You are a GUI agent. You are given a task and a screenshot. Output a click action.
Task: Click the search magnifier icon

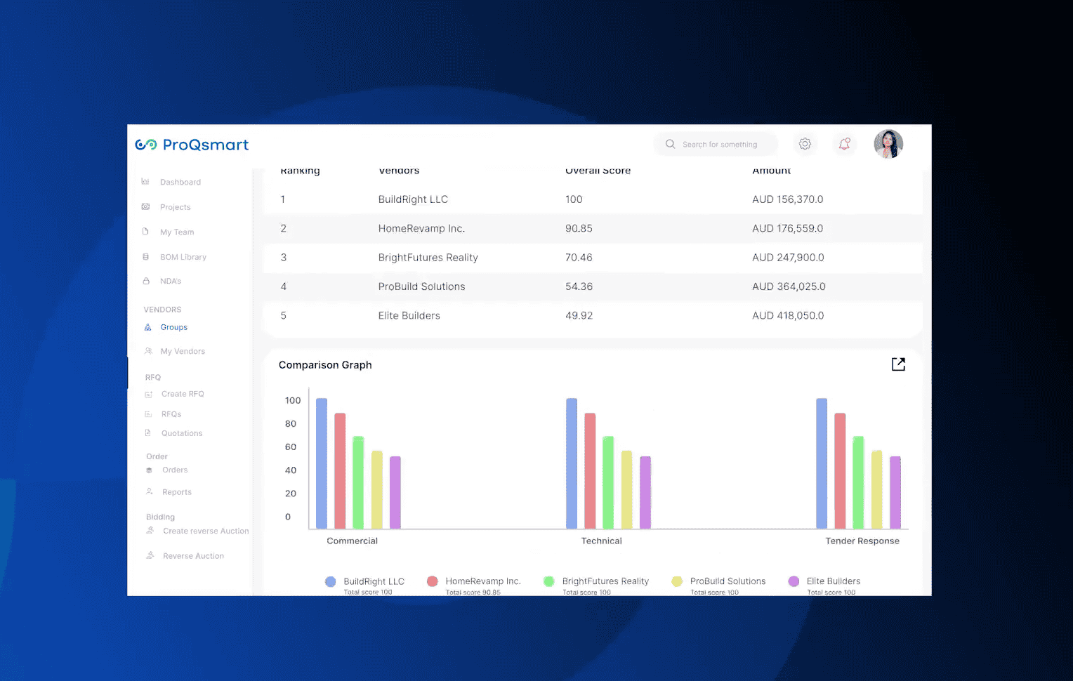670,144
